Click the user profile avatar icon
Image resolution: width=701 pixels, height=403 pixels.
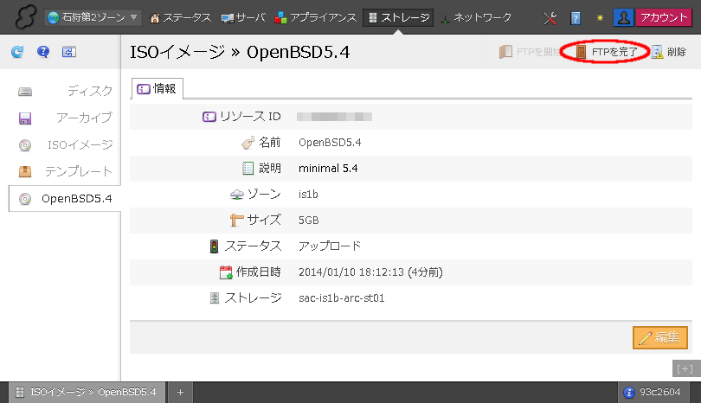click(x=623, y=17)
